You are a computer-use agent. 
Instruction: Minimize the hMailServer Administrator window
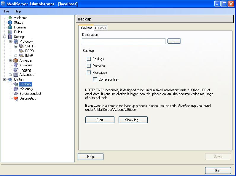click(x=217, y=4)
